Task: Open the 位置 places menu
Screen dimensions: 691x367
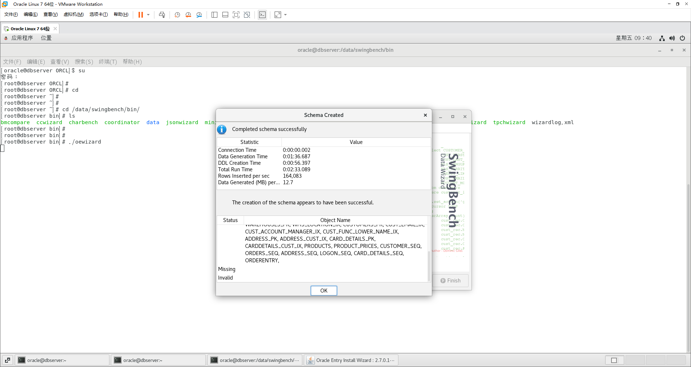Action: pyautogui.click(x=46, y=38)
